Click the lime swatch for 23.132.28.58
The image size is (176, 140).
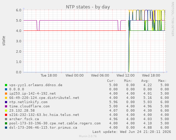[6, 111]
